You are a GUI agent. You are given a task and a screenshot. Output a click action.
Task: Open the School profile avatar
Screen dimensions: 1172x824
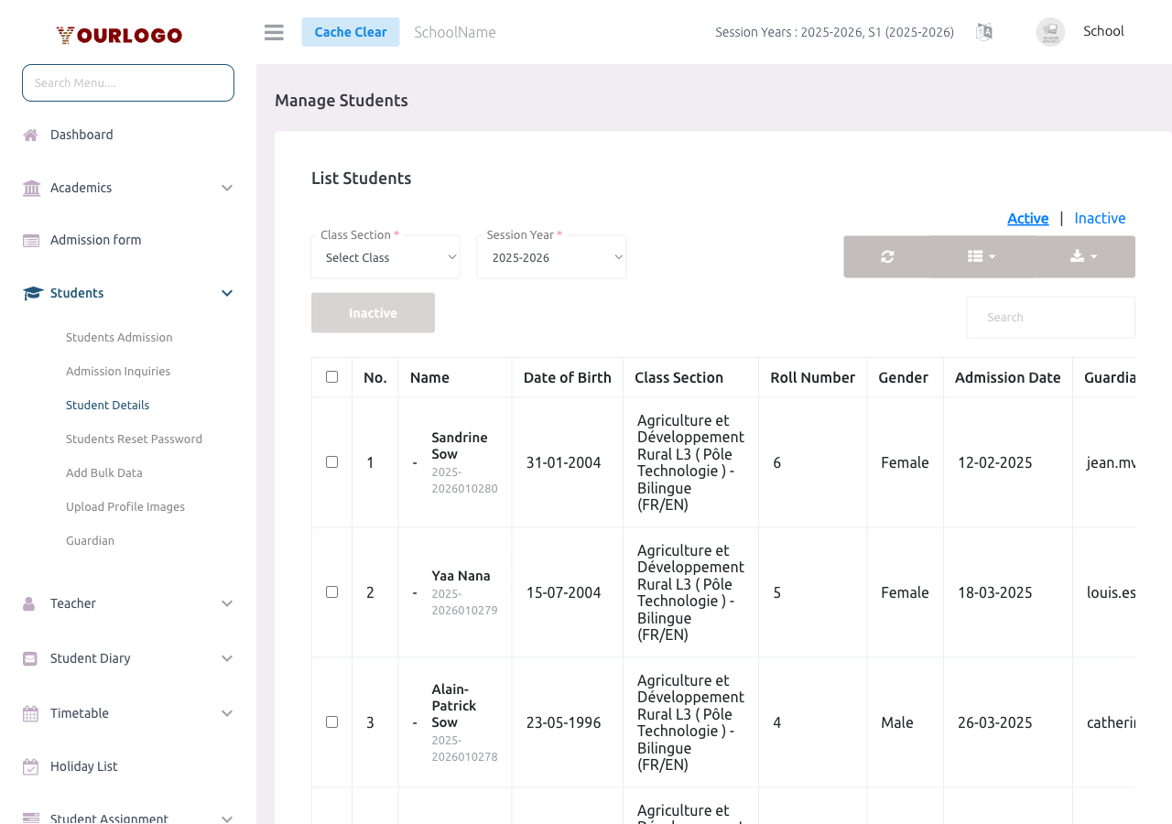click(1049, 31)
